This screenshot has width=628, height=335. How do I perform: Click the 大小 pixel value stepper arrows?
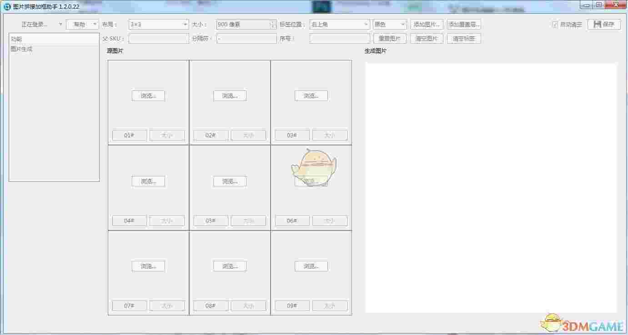[273, 24]
